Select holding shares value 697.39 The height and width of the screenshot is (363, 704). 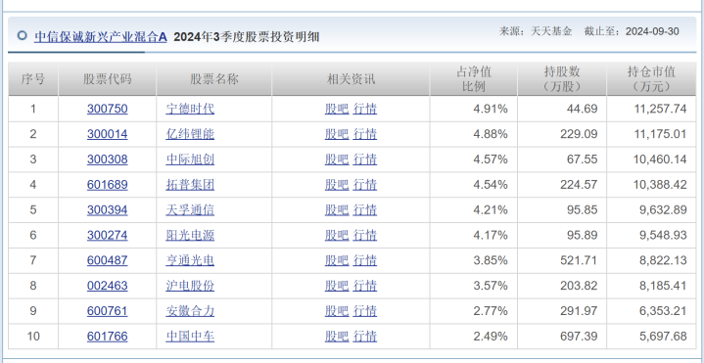(x=579, y=336)
